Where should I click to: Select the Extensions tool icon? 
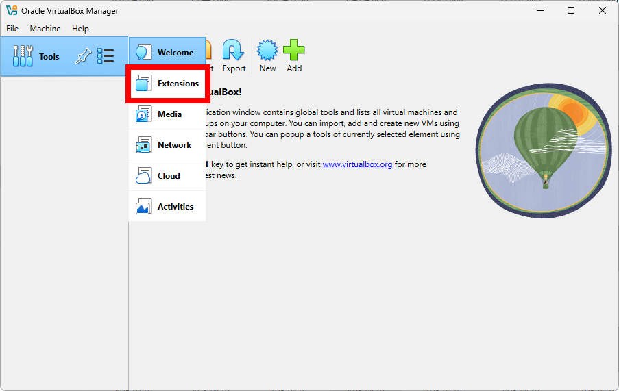click(143, 84)
